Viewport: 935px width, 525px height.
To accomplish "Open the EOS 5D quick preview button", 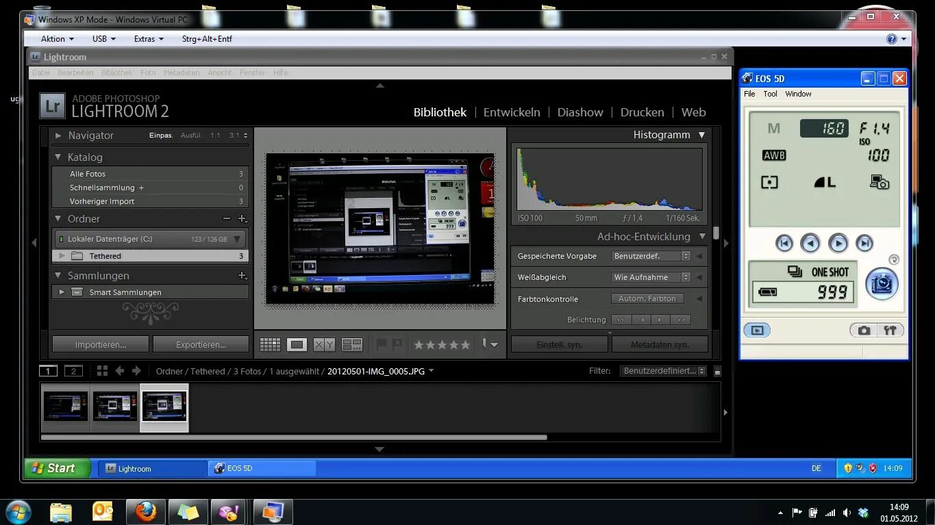I will (x=757, y=330).
